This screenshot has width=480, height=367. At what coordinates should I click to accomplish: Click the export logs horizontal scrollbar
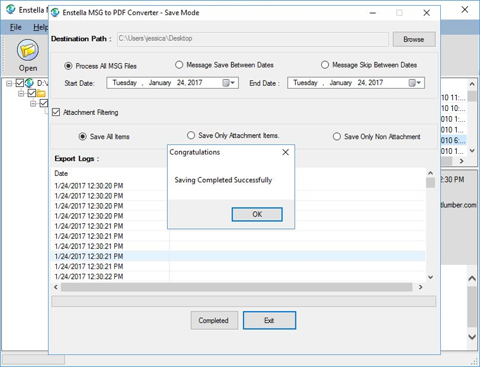pos(240,287)
